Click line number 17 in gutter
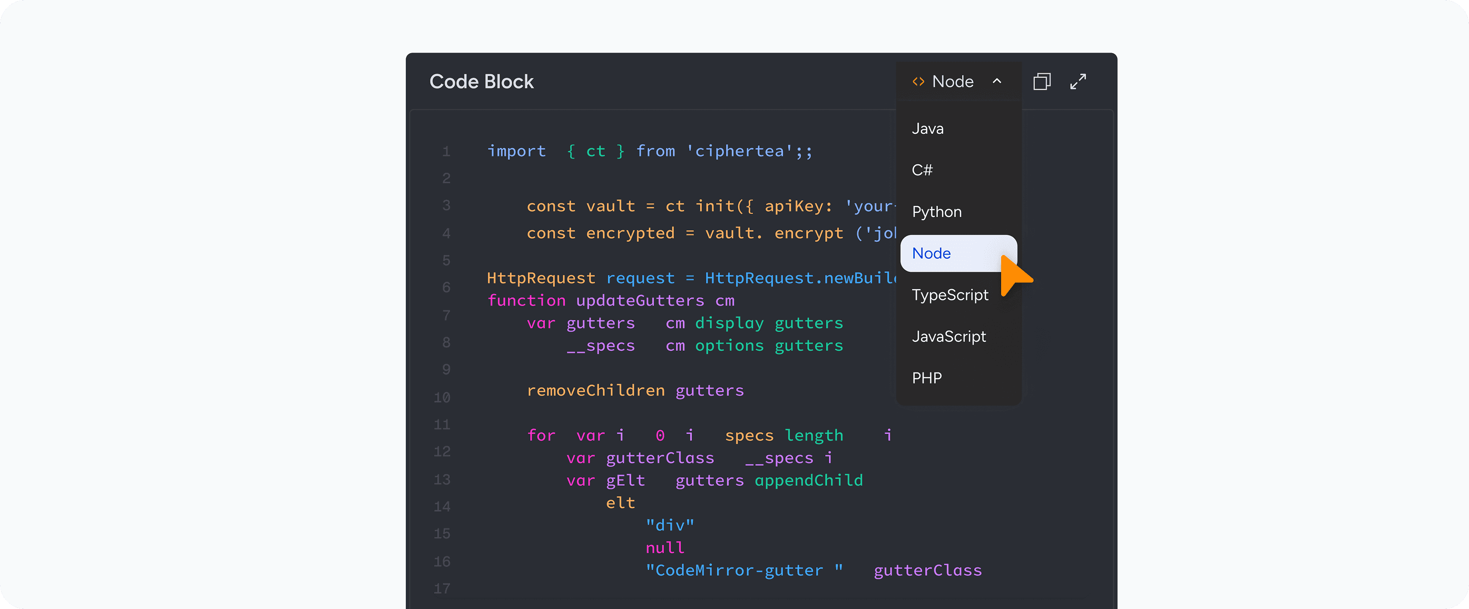1469x609 pixels. (442, 588)
